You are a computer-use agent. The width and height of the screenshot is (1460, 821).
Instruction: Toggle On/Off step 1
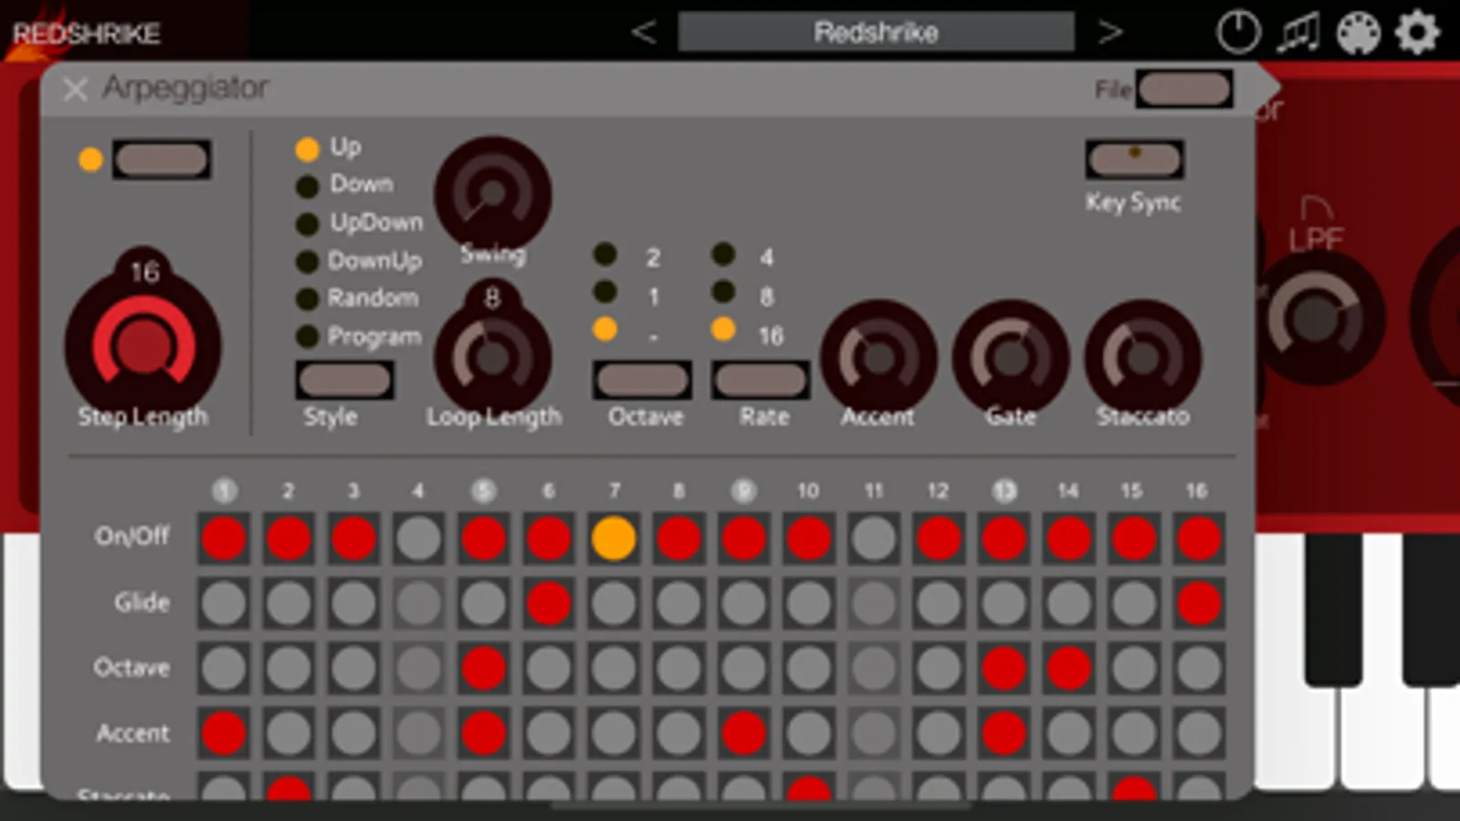224,537
